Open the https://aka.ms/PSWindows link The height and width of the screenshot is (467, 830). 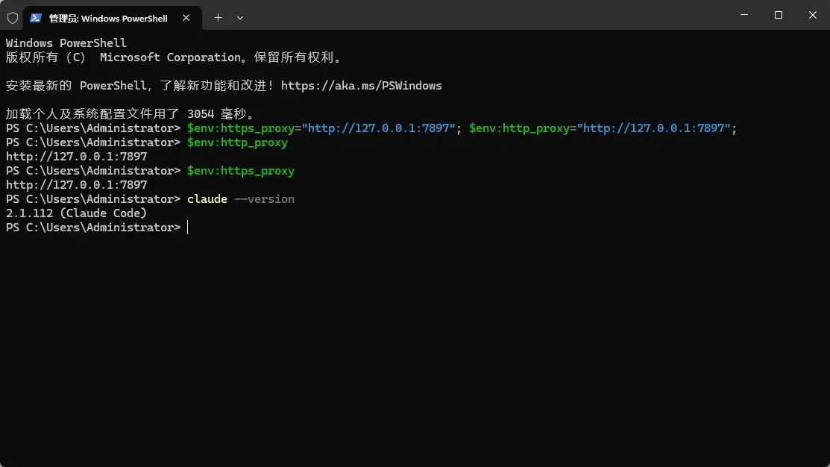[x=361, y=86]
